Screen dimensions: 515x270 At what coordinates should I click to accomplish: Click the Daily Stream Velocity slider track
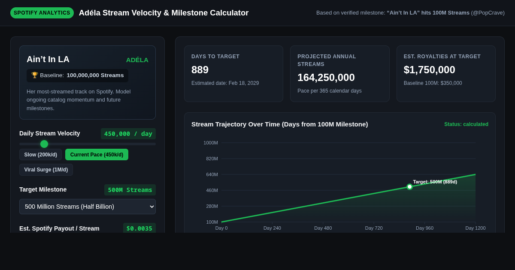click(88, 144)
